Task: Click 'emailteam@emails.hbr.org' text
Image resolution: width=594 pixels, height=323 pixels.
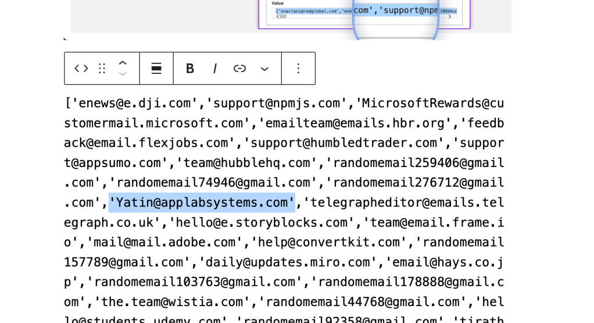Action: (x=355, y=123)
